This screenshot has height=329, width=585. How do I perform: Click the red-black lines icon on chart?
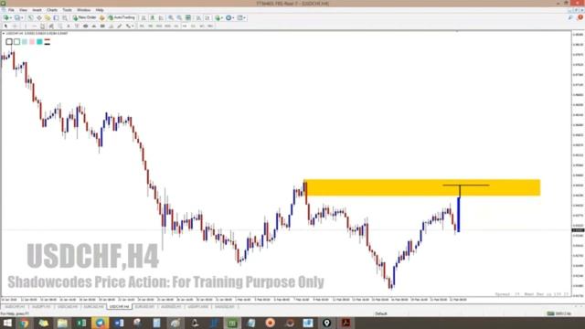48,42
